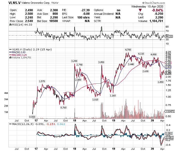The image size is (175, 151).
Task: Click the 3.440 low price annotation
Action: click(x=131, y=64)
